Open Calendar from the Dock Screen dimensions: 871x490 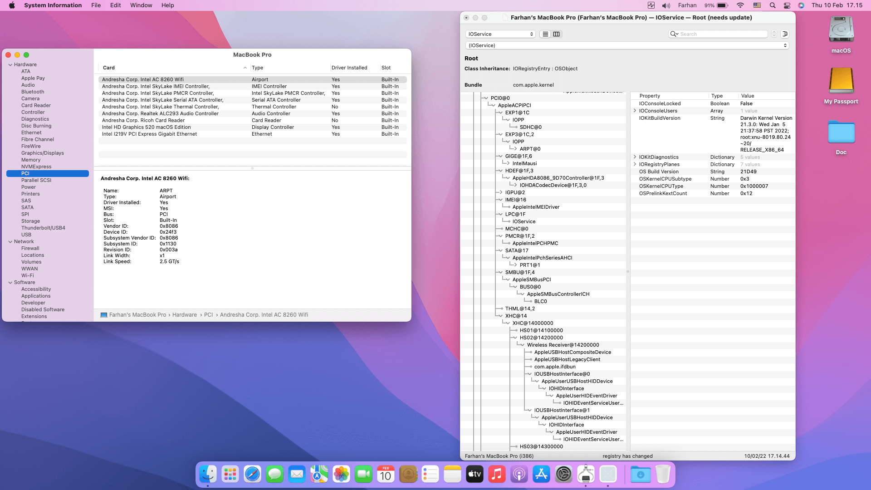386,475
